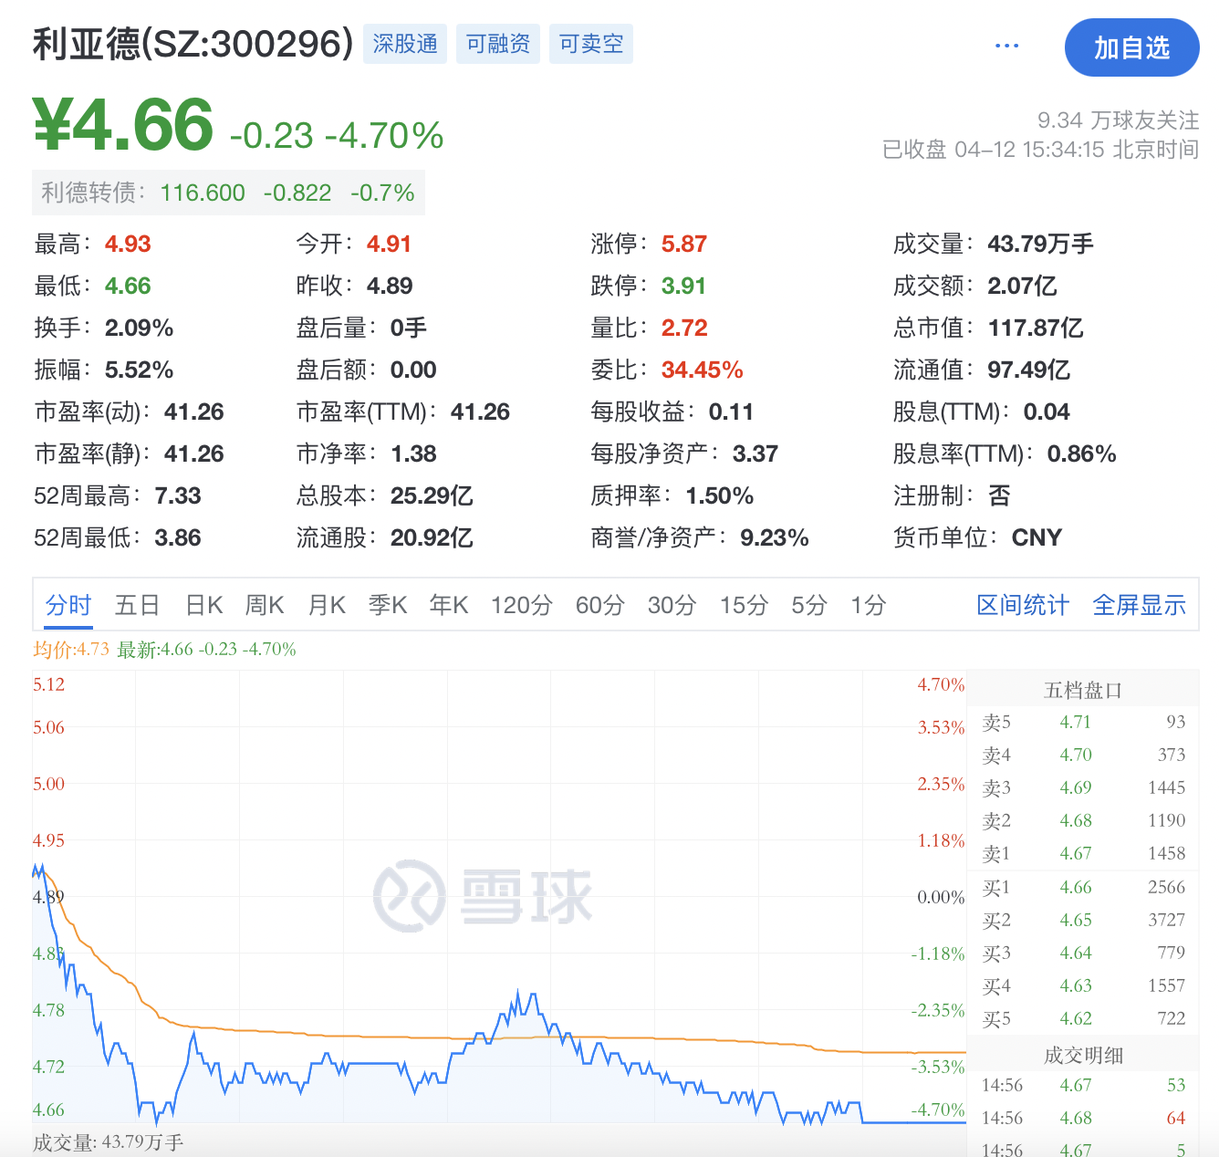Switch to the 季K chart tab

pyautogui.click(x=388, y=605)
